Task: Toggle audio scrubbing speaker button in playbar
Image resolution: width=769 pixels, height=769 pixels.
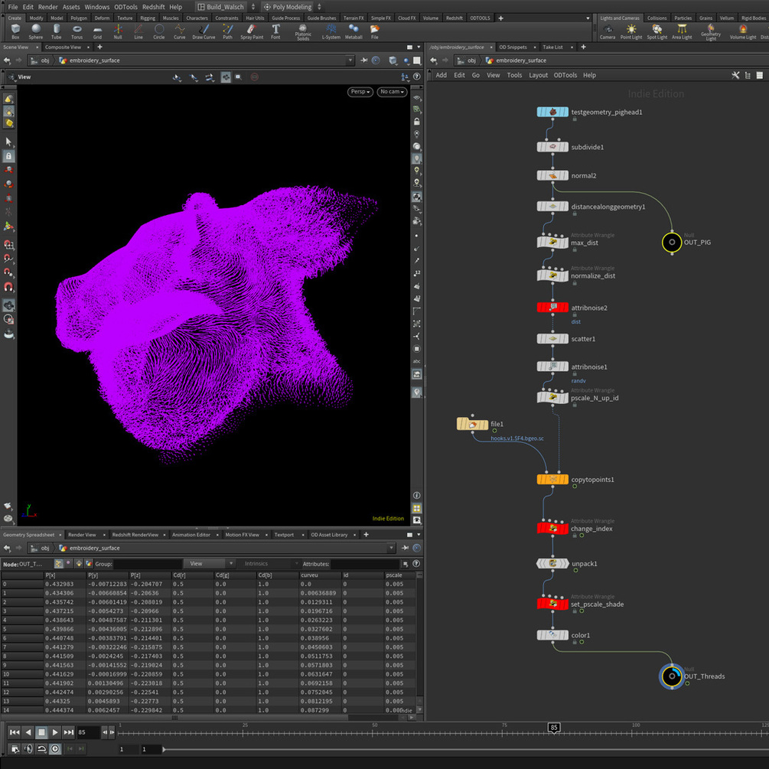Action: tap(28, 749)
